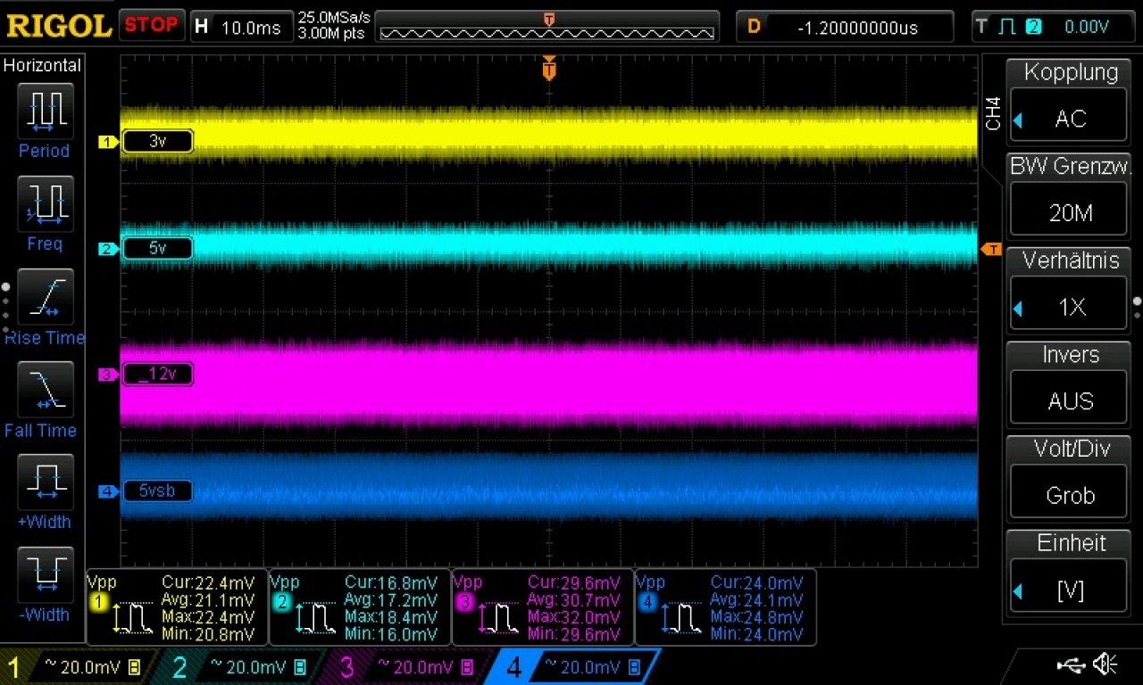The height and width of the screenshot is (685, 1143).
Task: Click the channel 3 Vpp waveform icon
Action: coord(497,617)
